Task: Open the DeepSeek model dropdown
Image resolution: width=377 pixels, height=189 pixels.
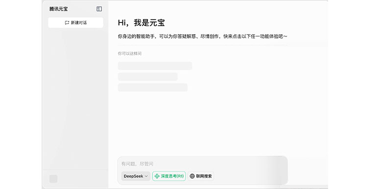Action: coord(136,176)
